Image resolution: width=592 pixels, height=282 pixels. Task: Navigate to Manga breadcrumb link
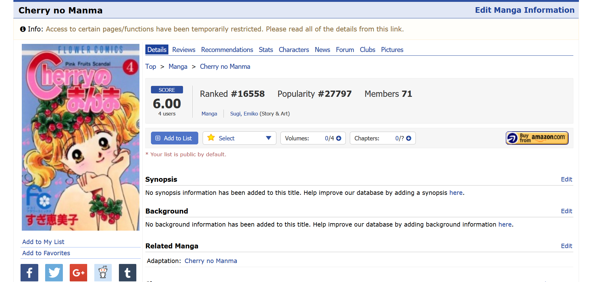tap(178, 67)
